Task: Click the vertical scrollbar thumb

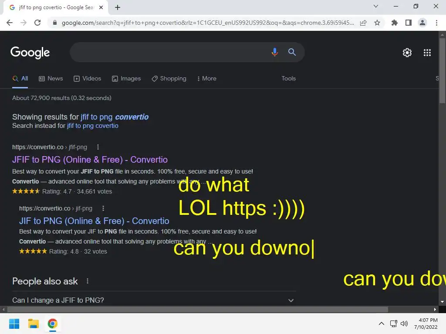Action: 442,70
